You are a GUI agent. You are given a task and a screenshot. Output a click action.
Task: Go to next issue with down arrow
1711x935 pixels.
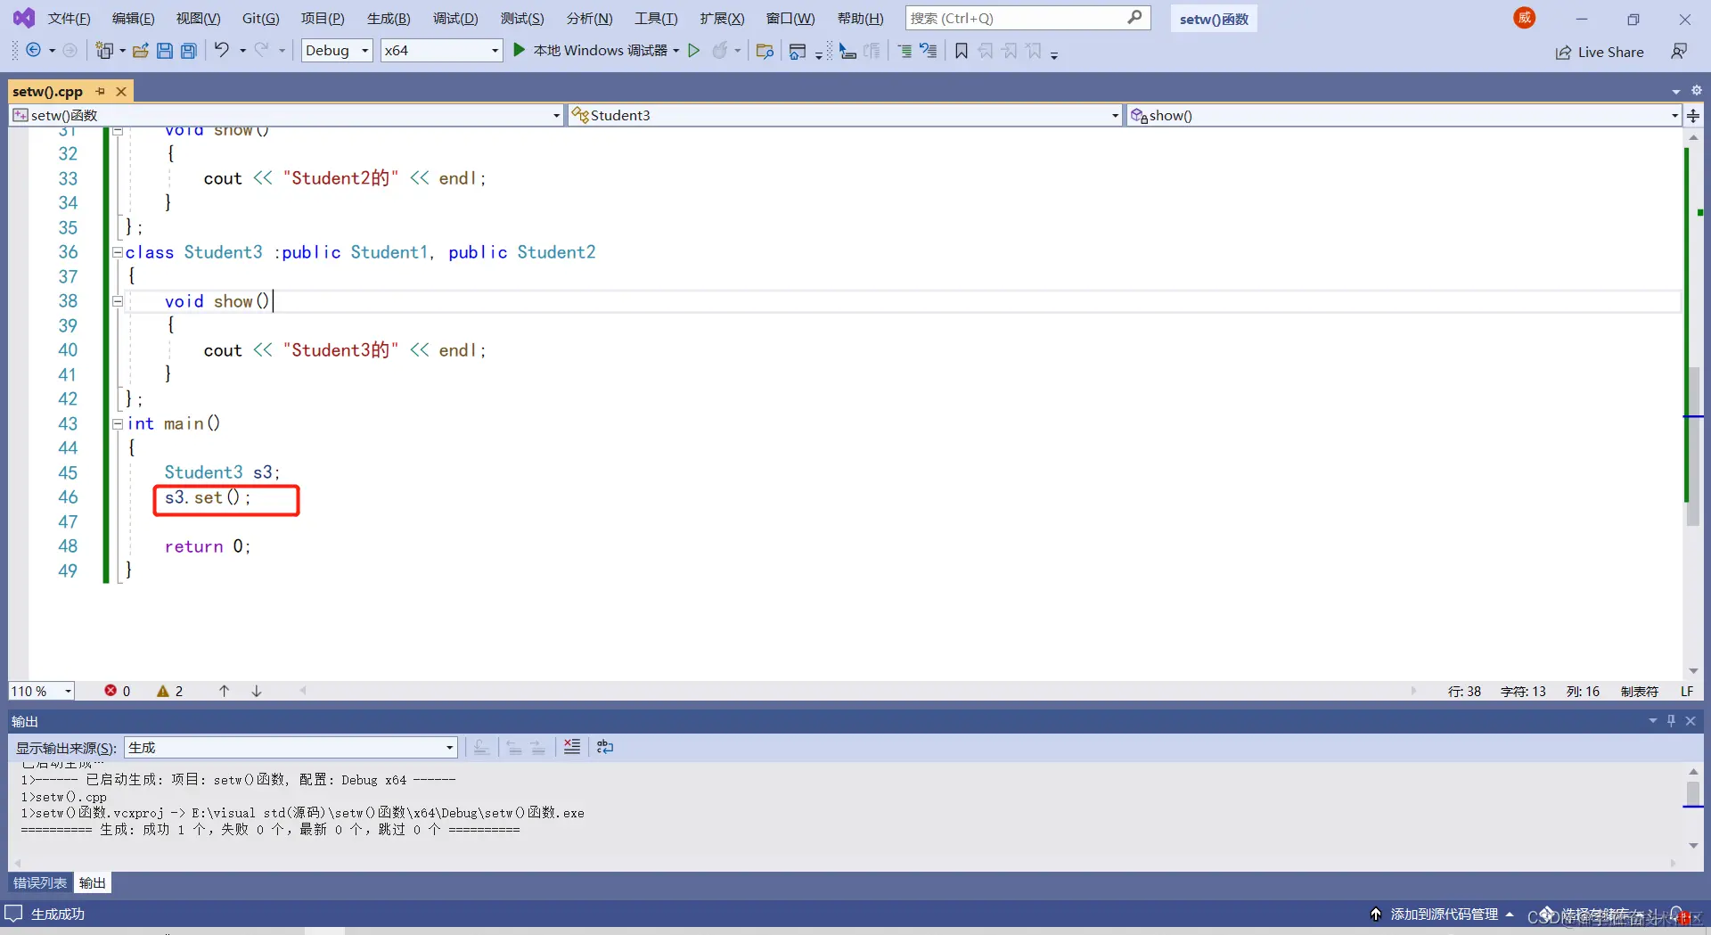point(256,691)
